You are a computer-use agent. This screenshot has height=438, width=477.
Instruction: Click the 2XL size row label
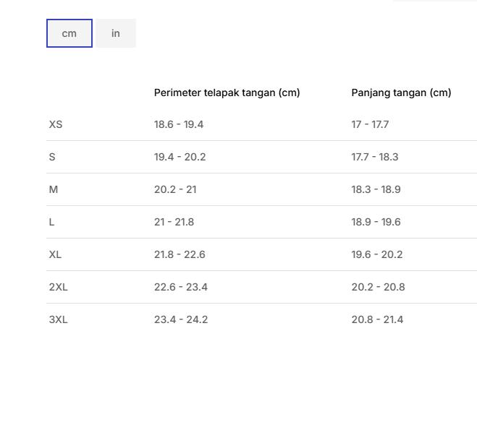pyautogui.click(x=58, y=287)
